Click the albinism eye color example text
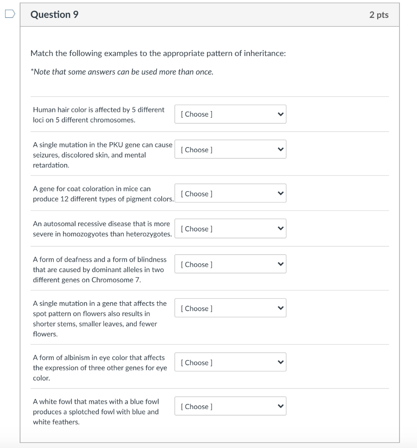The height and width of the screenshot is (448, 417). [x=100, y=367]
